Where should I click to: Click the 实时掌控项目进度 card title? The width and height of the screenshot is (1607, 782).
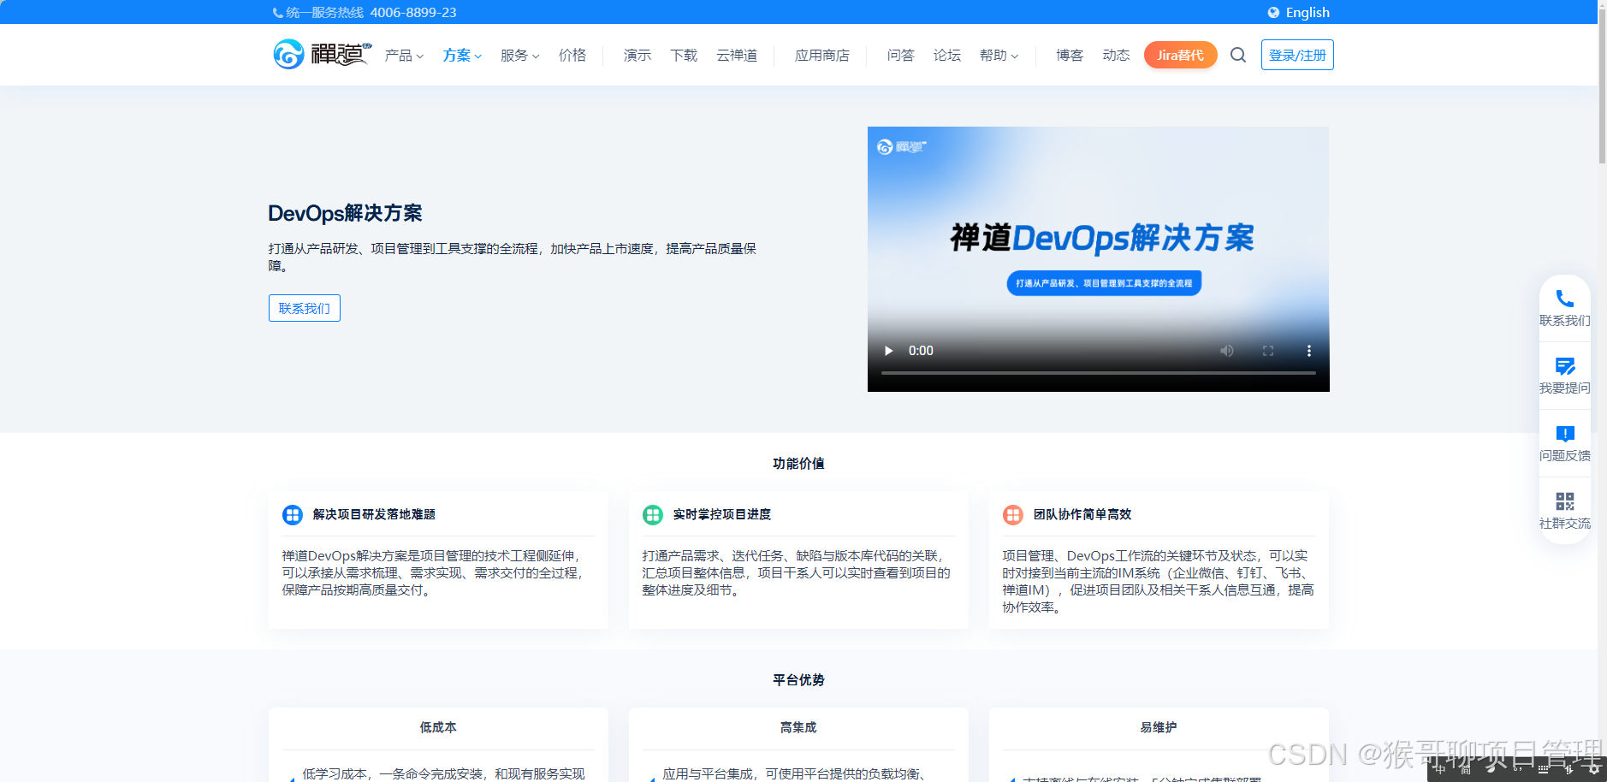[x=722, y=514]
